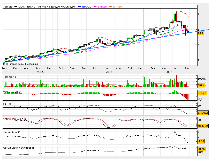This screenshot has height=160, width=212.
Task: Click the magenta EMA50 legend color marker
Action: click(x=95, y=7)
